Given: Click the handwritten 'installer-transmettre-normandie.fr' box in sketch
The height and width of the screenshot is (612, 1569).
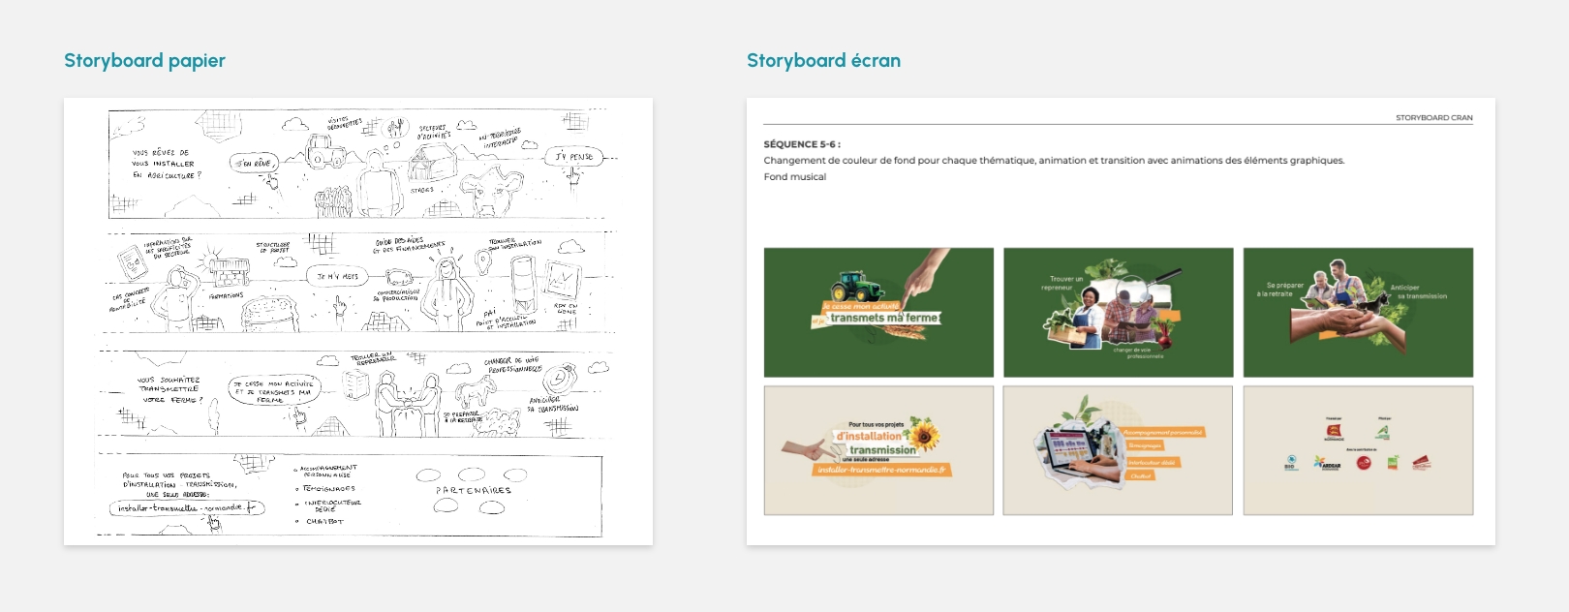Looking at the screenshot, I should (x=187, y=507).
